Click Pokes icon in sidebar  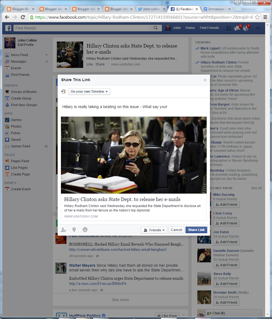7,133
